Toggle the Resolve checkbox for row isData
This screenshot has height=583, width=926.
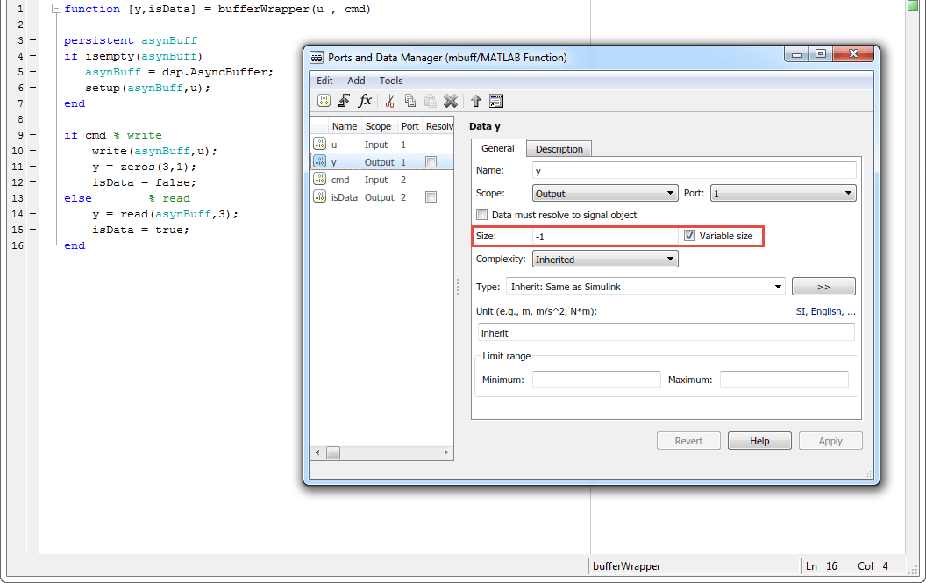(431, 197)
